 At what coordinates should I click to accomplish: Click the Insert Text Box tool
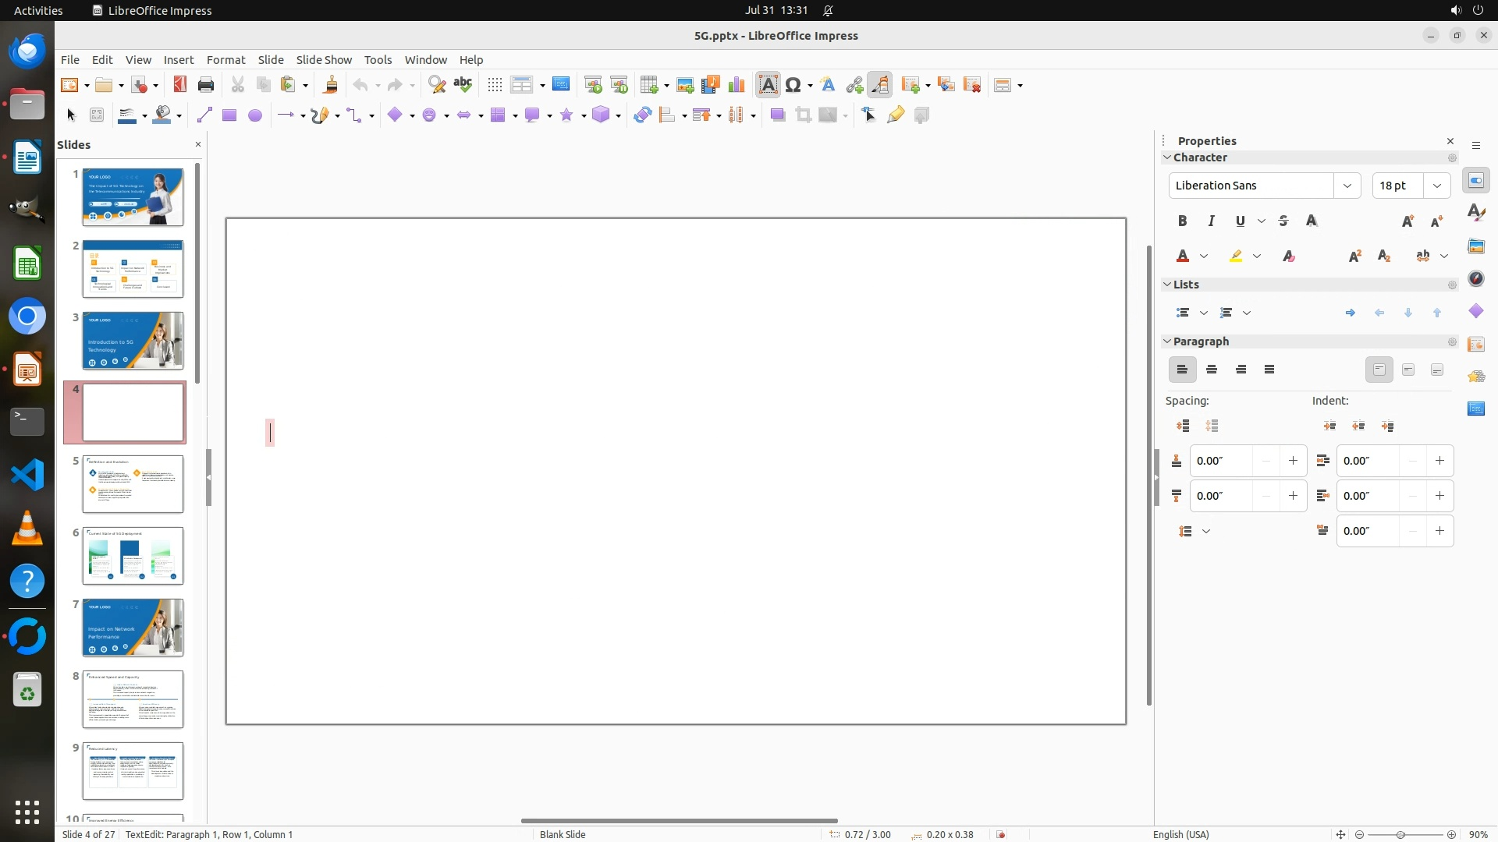pos(768,85)
